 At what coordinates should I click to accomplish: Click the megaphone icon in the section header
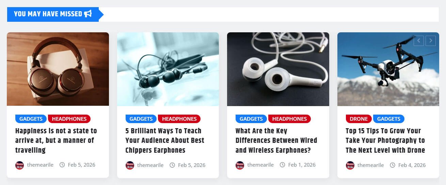pyautogui.click(x=88, y=14)
